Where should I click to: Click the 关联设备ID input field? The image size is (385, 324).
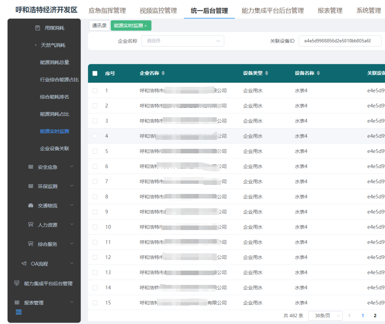click(339, 41)
